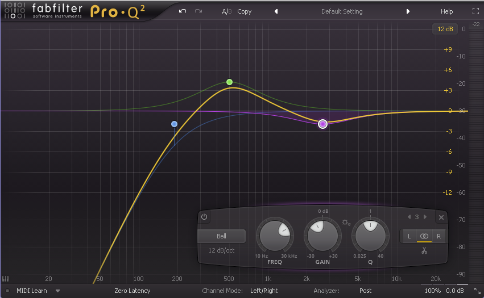The width and height of the screenshot is (484, 298).
Task: Click the Q center value label 1
Action: [x=370, y=211]
